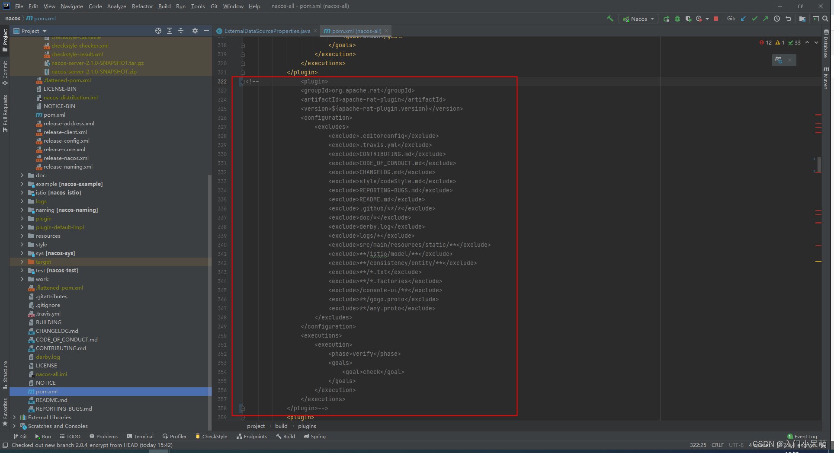The width and height of the screenshot is (834, 453).
Task: Load Maven changes floating icon
Action: click(x=779, y=60)
